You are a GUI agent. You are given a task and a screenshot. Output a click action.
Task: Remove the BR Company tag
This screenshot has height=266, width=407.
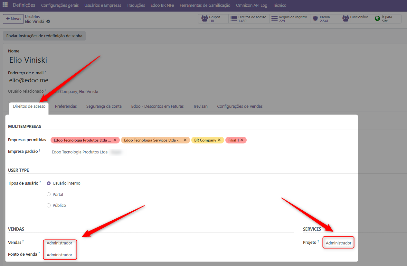coord(219,140)
